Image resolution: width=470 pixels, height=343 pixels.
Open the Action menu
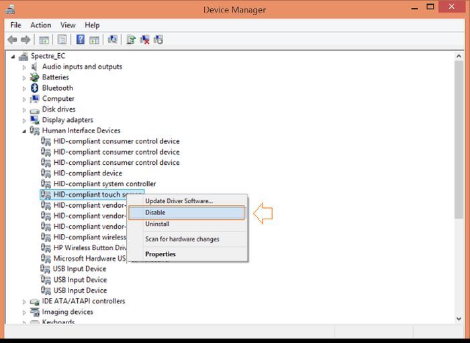click(40, 25)
